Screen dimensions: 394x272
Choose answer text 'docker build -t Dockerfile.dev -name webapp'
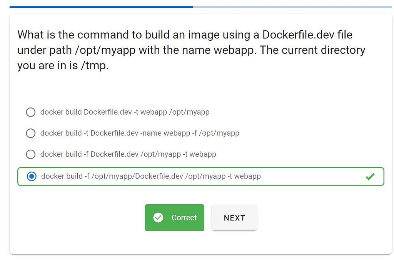tap(140, 133)
